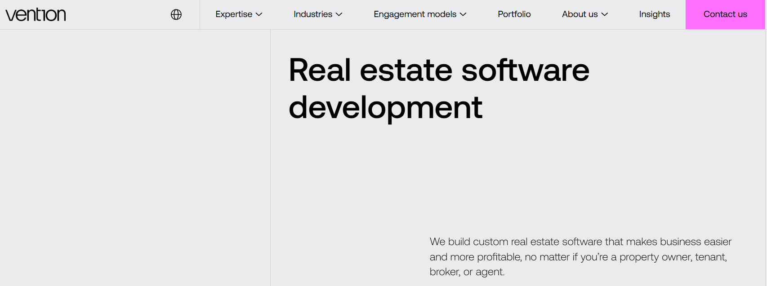
Task: Expand the About us chevron
Action: pos(605,14)
